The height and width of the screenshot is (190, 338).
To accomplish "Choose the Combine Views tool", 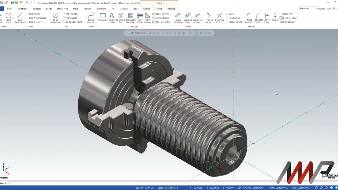I will (288, 18).
